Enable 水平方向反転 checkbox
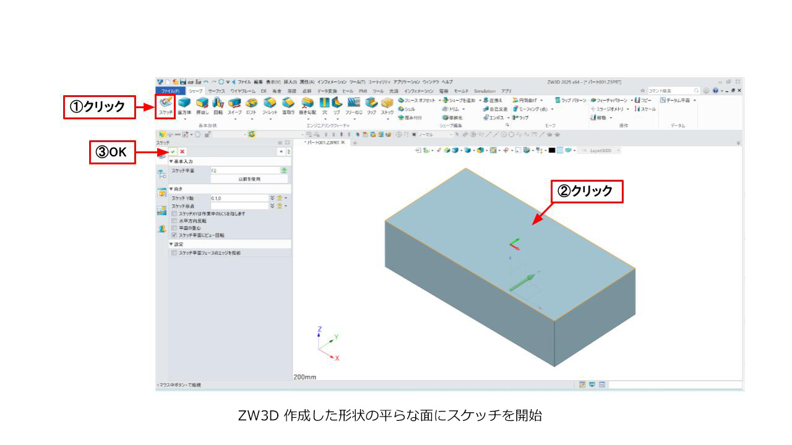Image resolution: width=792 pixels, height=445 pixels. tap(174, 221)
